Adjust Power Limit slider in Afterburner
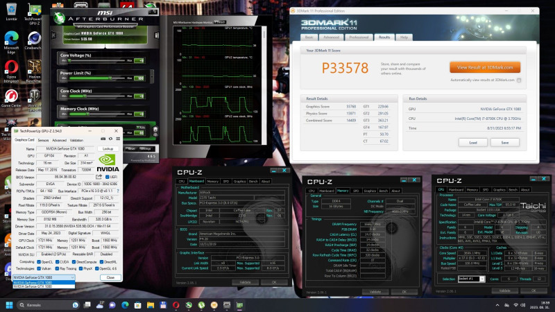Image resolution: width=555 pixels, height=312 pixels. tap(97, 78)
